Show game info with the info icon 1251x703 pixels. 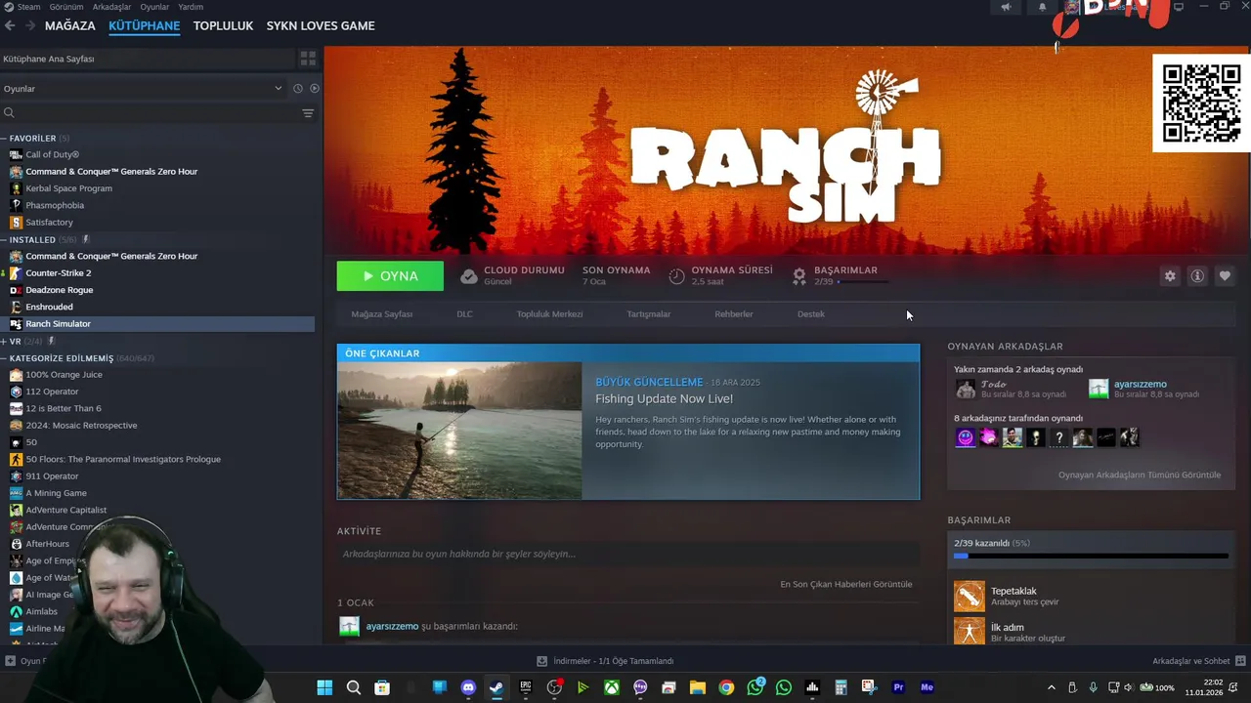[x=1197, y=276]
